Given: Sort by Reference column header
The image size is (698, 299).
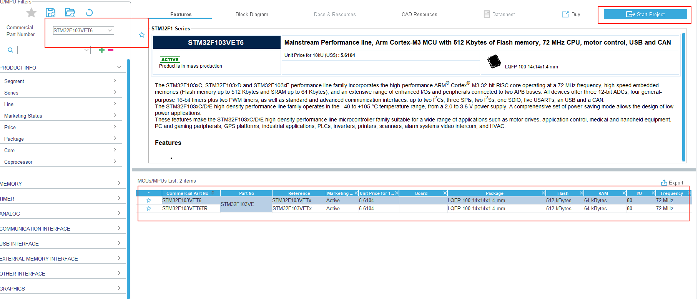Looking at the screenshot, I should click(x=299, y=193).
